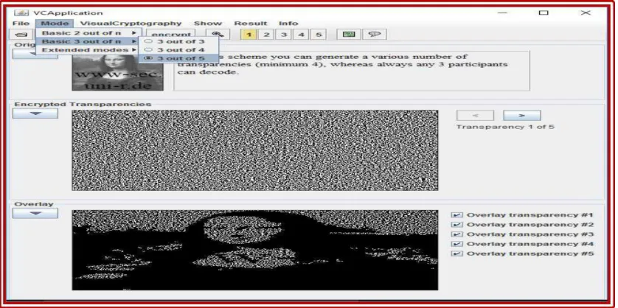Open the Show menu

tap(208, 24)
